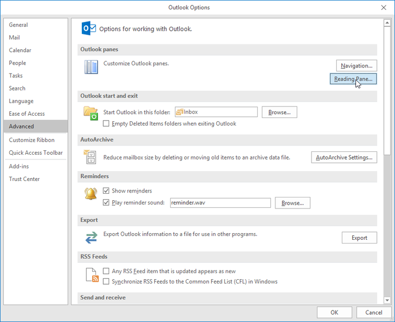This screenshot has height=322, width=395.
Task: Open the General options category
Action: point(36,25)
